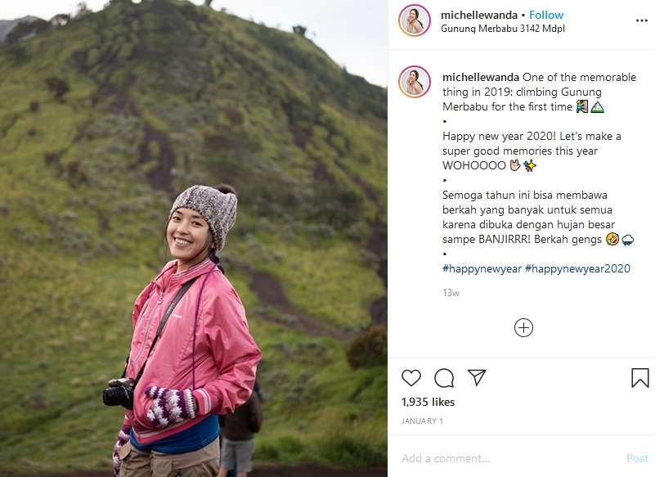Open michellewanda username in the post header
Viewport: 655px width, 477px height.
pyautogui.click(x=478, y=15)
